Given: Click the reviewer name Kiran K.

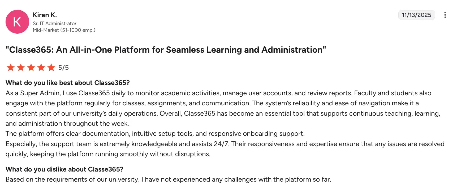Looking at the screenshot, I should pos(45,15).
